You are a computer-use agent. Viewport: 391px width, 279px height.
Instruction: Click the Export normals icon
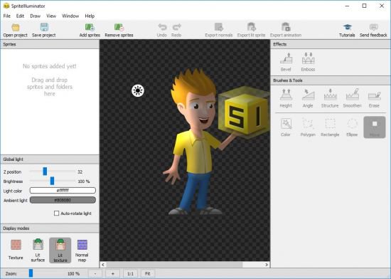coord(219,27)
